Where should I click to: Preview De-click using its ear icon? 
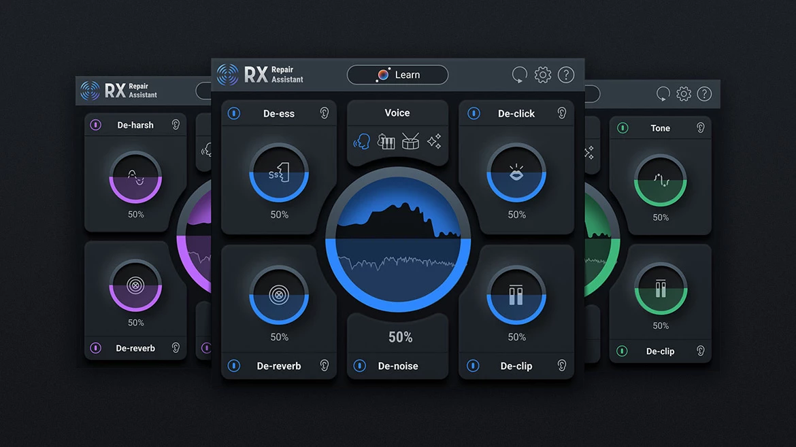click(561, 113)
